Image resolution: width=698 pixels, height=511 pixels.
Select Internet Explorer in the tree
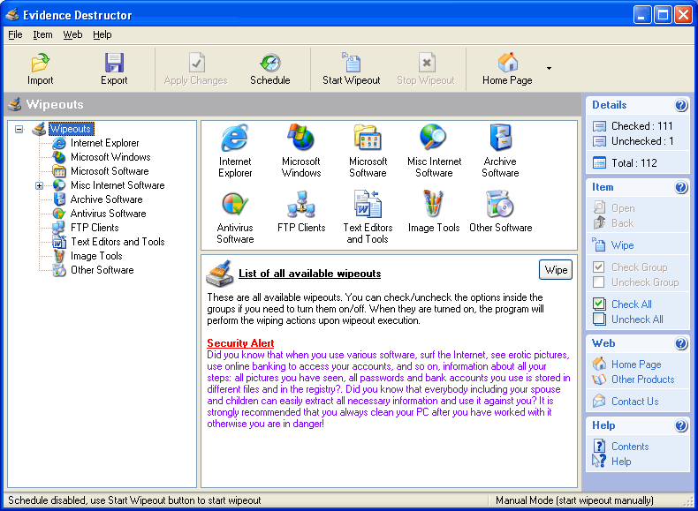[104, 143]
